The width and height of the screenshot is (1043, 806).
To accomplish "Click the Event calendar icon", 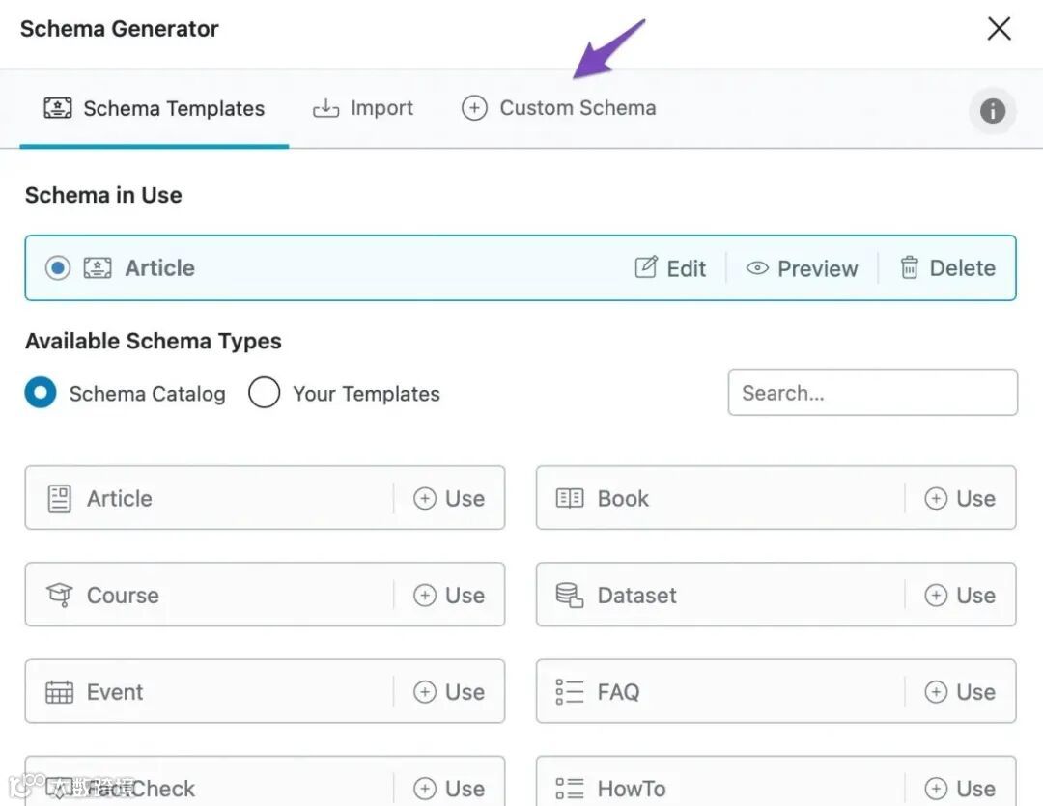I will coord(59,692).
